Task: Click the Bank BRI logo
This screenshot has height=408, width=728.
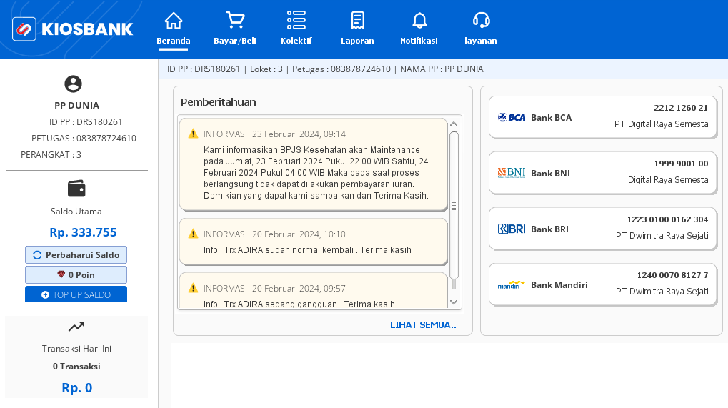Action: coord(512,229)
